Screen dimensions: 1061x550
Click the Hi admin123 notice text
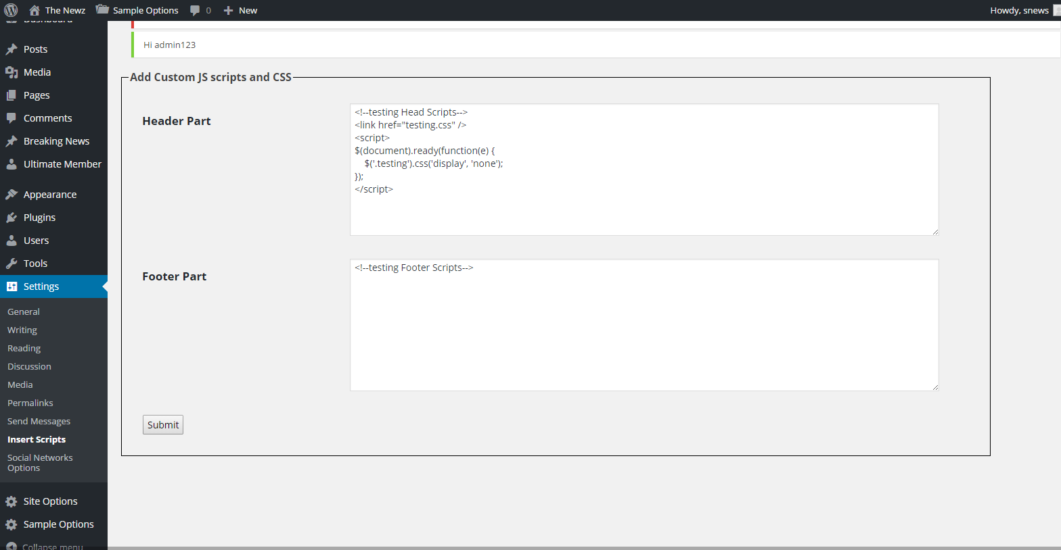point(169,45)
